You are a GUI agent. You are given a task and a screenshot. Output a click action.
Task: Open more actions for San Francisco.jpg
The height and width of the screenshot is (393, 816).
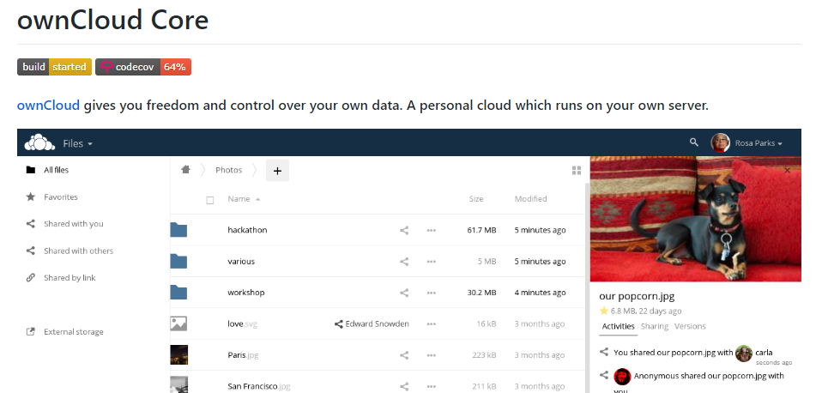tap(431, 386)
